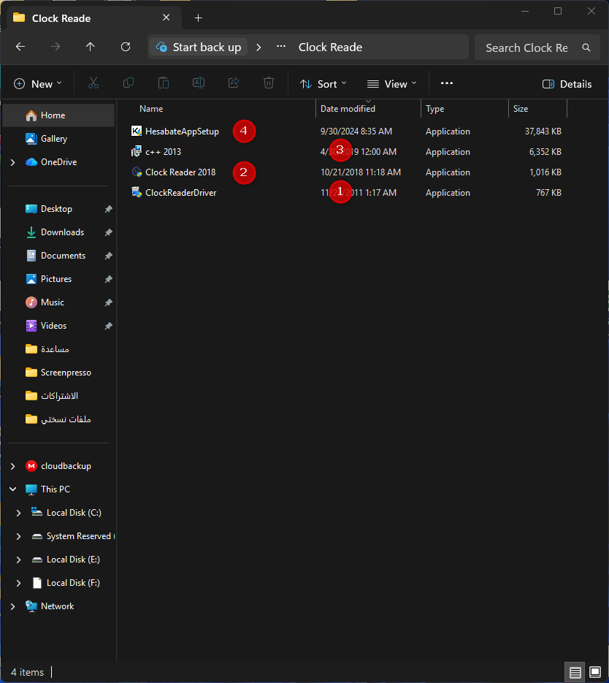Viewport: 609px width, 683px height.
Task: Click Clock Reade in address bar
Action: click(x=330, y=47)
